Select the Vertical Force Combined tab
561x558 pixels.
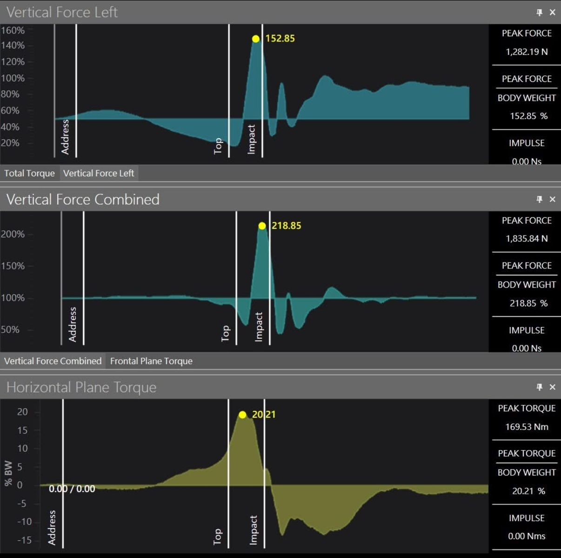[x=53, y=361]
